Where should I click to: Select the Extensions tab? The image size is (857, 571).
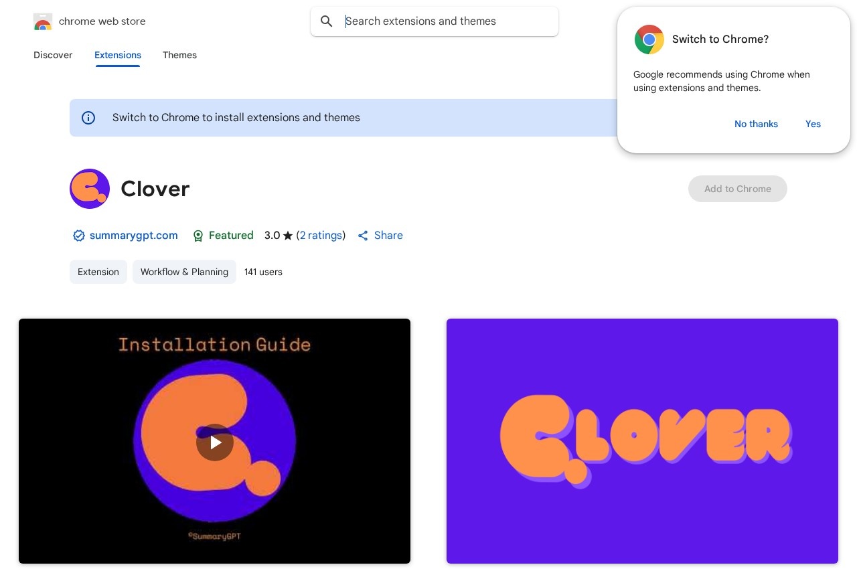[118, 56]
